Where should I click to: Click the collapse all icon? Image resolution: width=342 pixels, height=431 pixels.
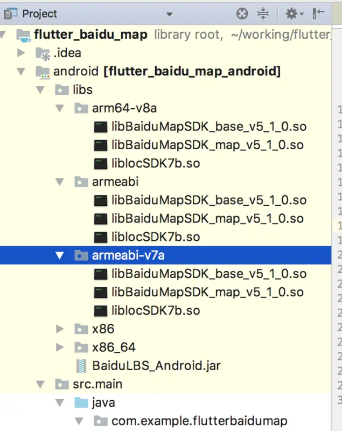click(x=263, y=13)
